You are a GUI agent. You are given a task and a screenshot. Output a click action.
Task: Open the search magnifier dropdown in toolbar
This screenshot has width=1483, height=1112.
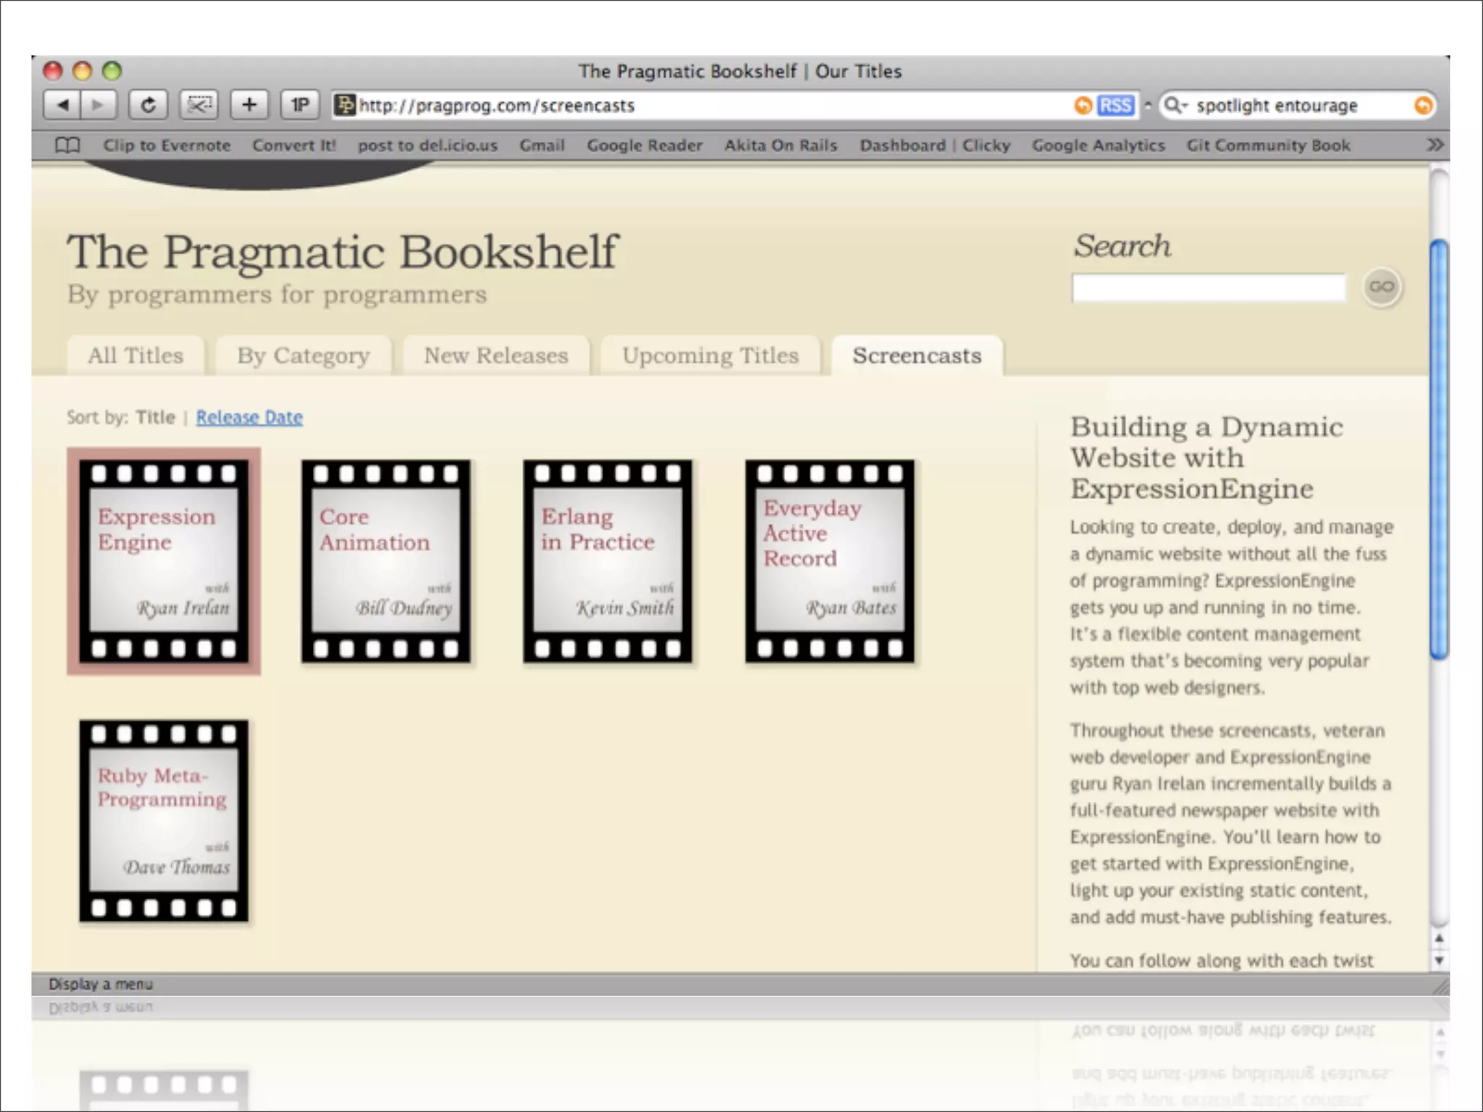pos(1175,106)
